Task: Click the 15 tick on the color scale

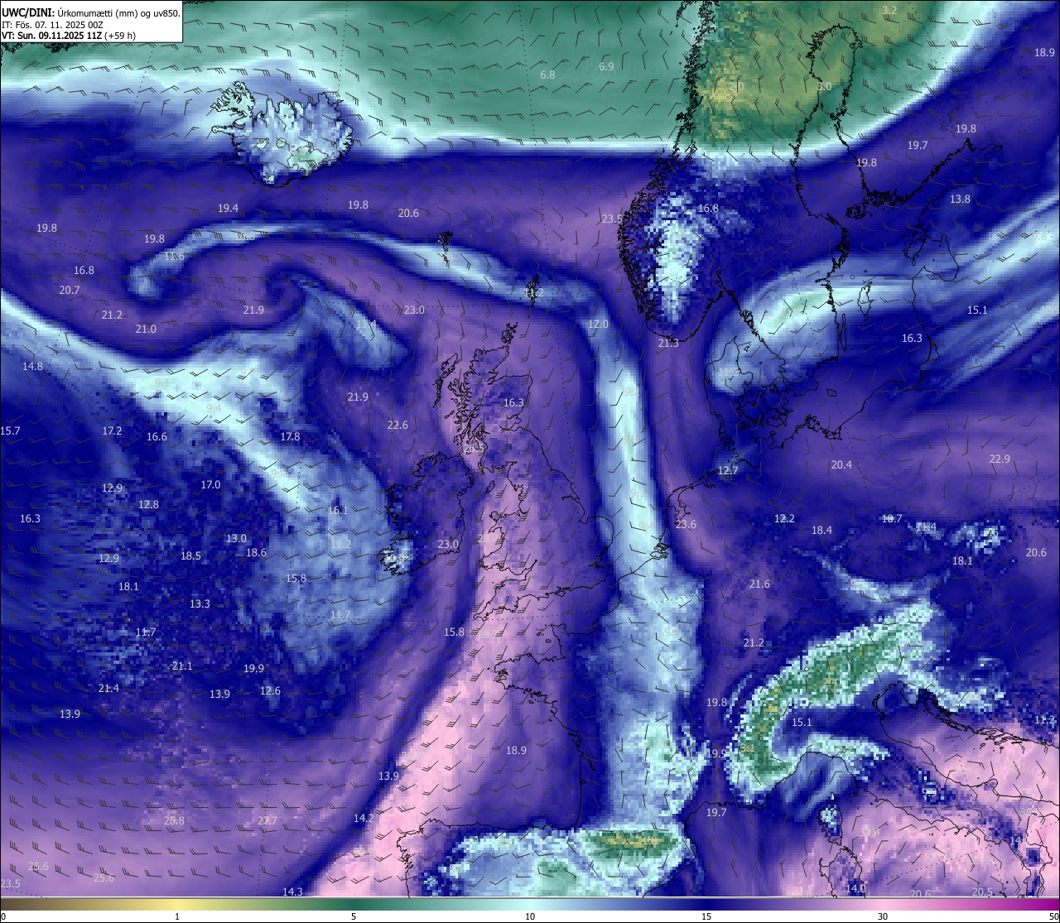Action: (x=706, y=916)
